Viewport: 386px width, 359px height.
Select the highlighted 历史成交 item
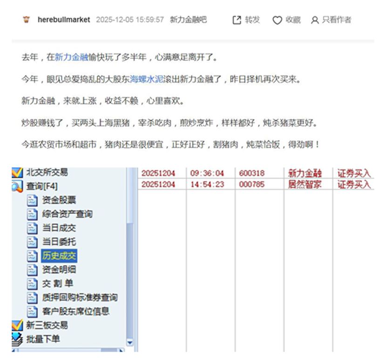59,256
